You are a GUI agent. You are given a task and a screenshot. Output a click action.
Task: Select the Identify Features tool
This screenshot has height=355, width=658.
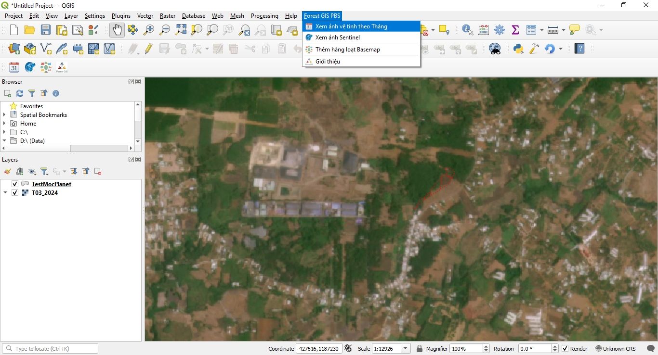(467, 30)
